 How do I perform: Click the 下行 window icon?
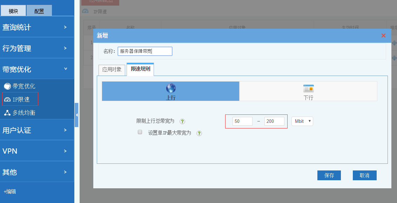tap(308, 88)
